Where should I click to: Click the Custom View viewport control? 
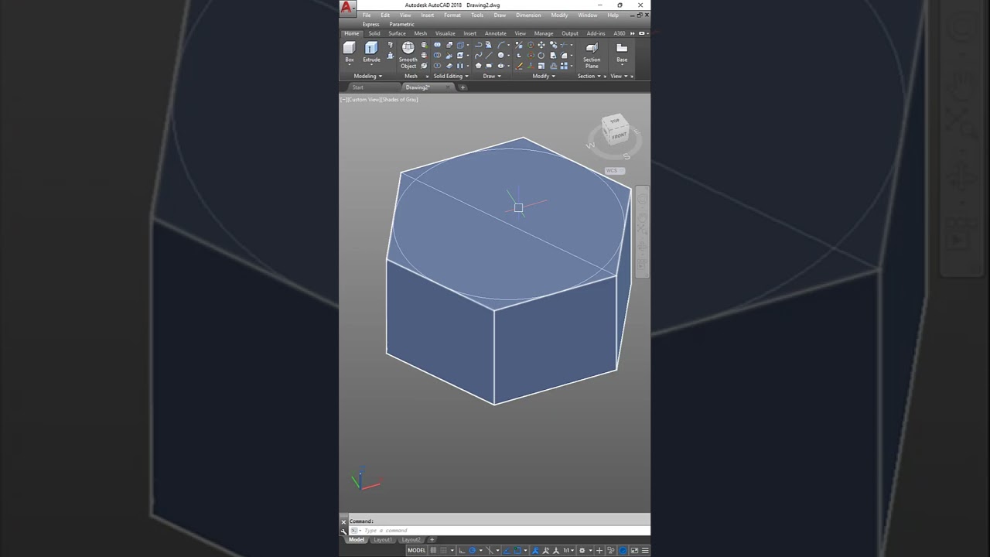point(363,100)
